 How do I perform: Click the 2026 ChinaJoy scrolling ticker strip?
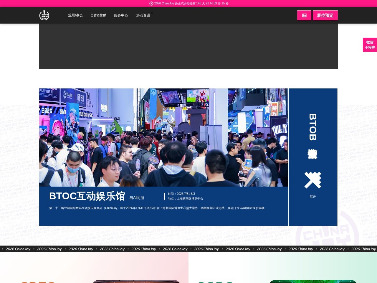188,249
